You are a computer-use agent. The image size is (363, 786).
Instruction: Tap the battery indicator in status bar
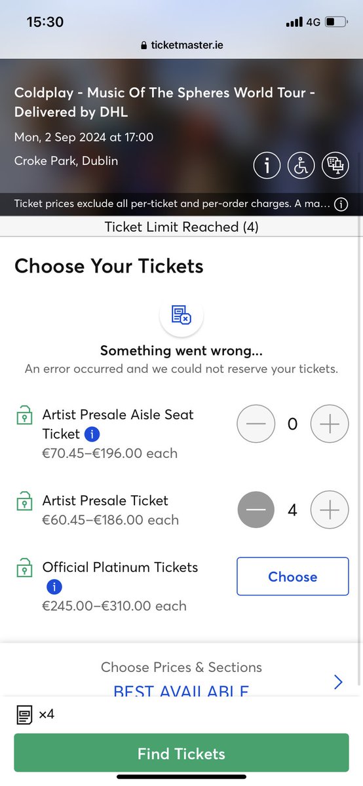tap(337, 22)
